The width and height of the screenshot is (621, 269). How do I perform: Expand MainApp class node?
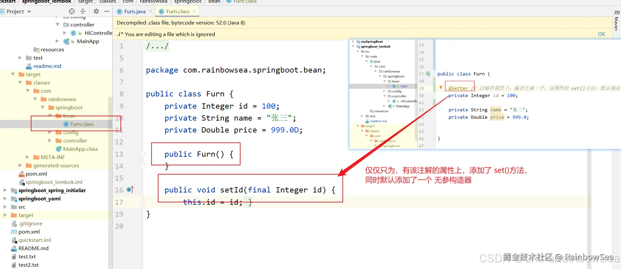(58, 41)
